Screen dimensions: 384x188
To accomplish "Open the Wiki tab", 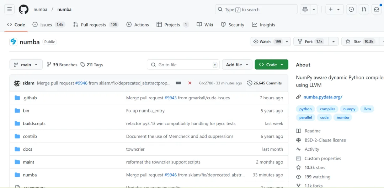I will point(205,25).
